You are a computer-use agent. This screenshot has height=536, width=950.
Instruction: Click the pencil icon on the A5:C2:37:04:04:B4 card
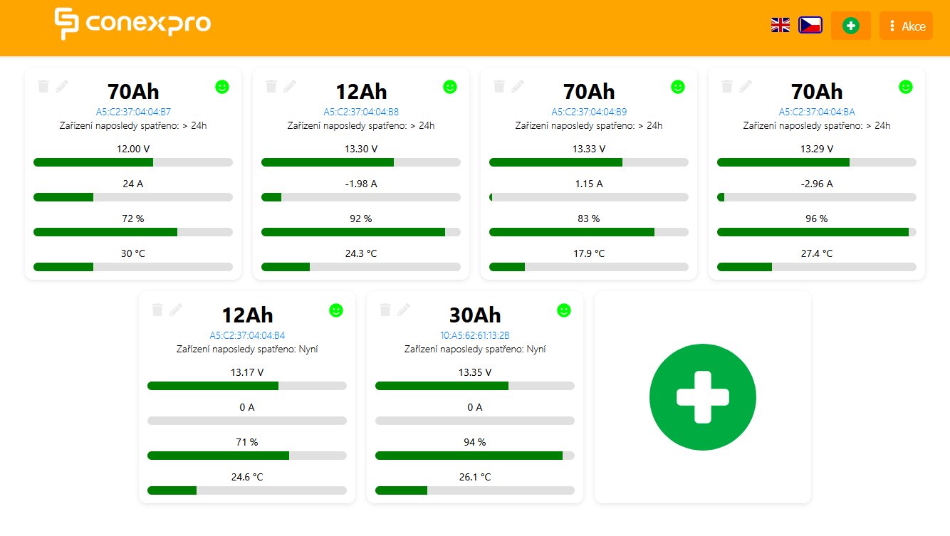click(176, 310)
